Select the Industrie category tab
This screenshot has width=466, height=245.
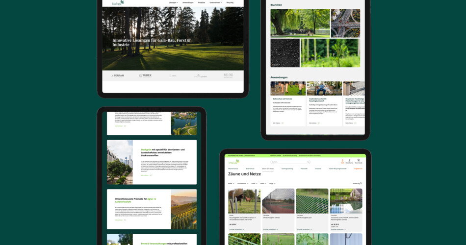click(x=318, y=169)
